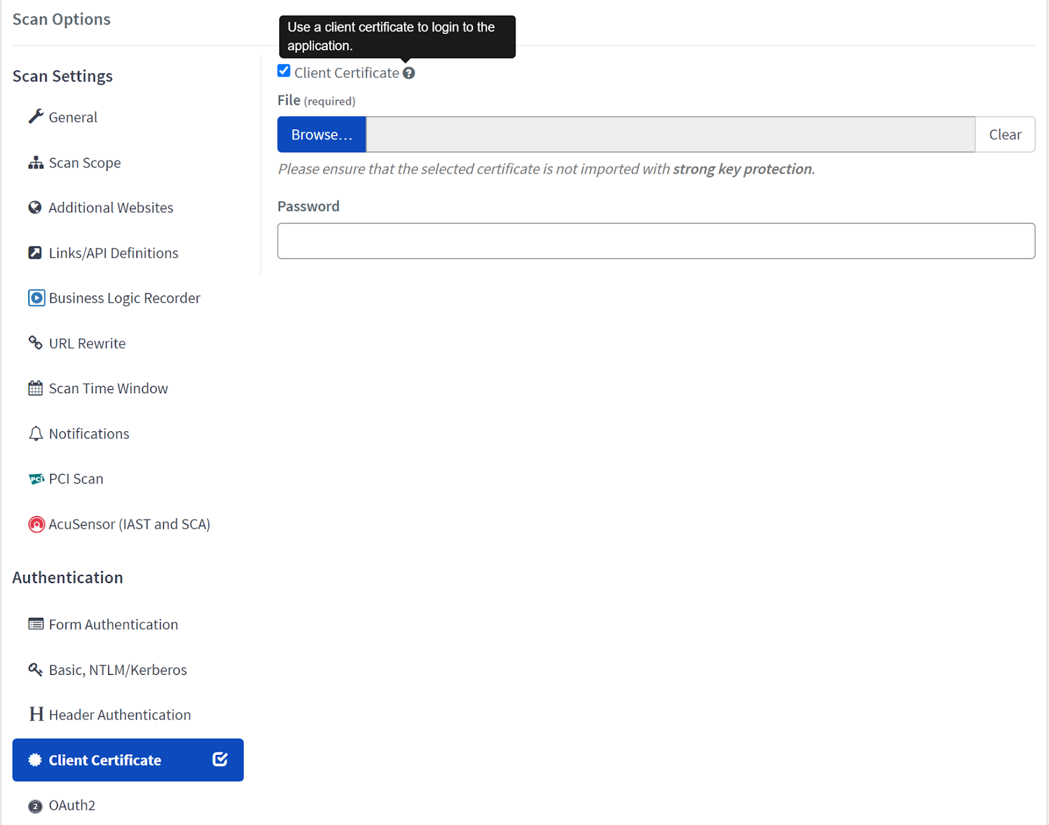The image size is (1049, 825).
Task: Open Header Authentication settings
Action: pyautogui.click(x=120, y=715)
